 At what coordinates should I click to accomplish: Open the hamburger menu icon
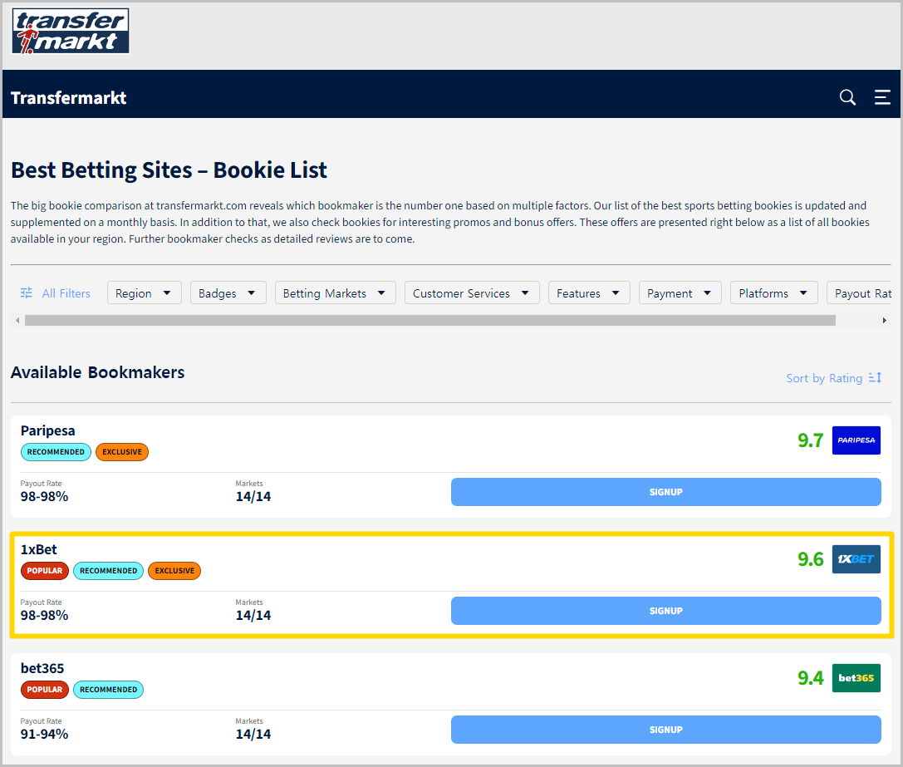coord(882,97)
